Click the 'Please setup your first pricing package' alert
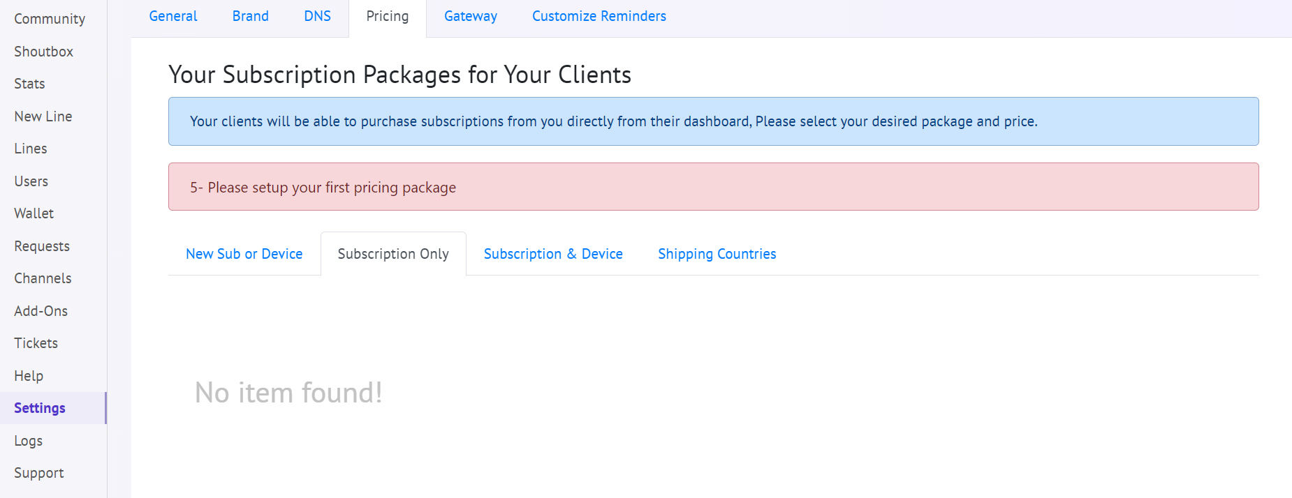The image size is (1292, 498). pyautogui.click(x=713, y=187)
